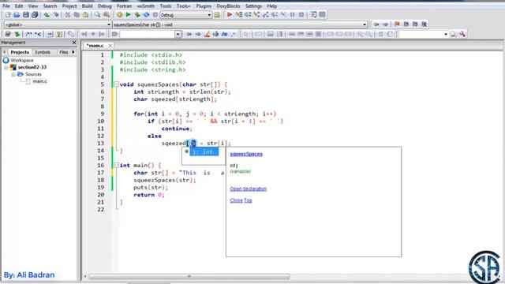Open incremental search history dropdown arrow
This screenshot has width=505, height=284.
178,34
